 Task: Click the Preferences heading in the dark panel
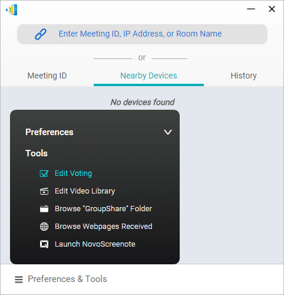tap(49, 132)
